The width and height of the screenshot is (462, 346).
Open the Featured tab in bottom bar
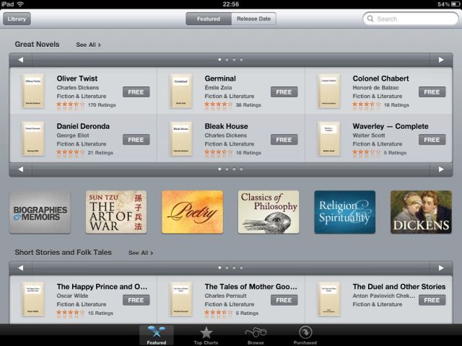click(156, 334)
